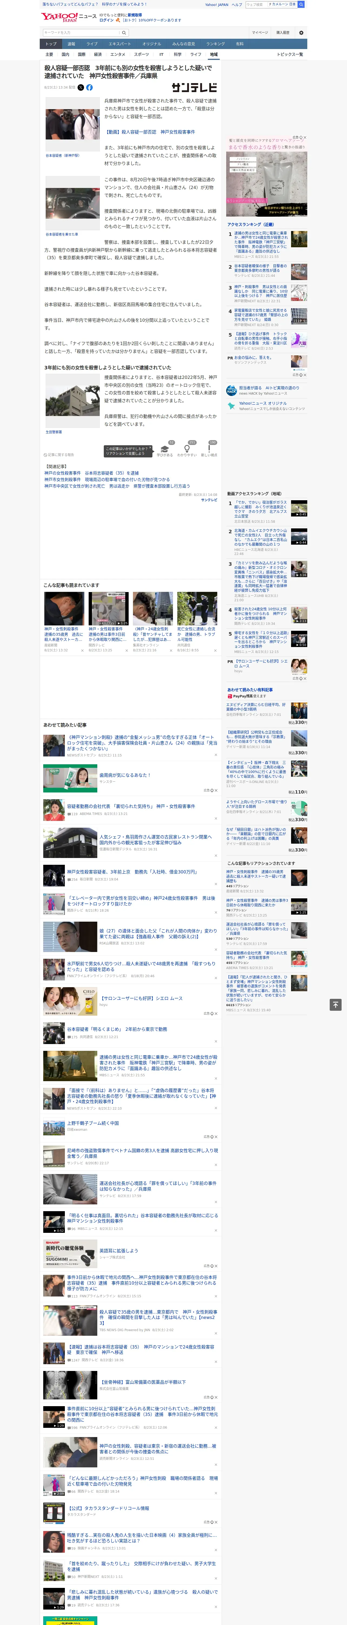Share the article on X
This screenshot has height=1625, width=347.
[81, 88]
